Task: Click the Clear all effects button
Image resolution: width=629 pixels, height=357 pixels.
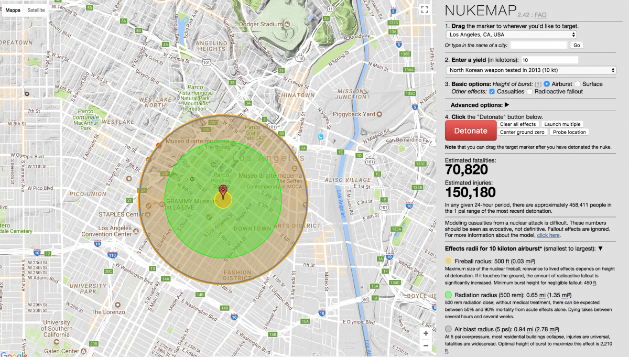Action: tap(518, 124)
